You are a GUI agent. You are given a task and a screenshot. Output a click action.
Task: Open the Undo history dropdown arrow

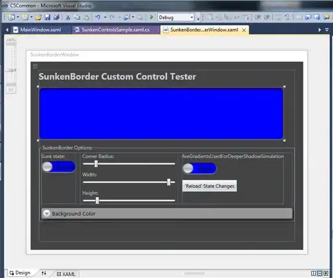[105, 17]
